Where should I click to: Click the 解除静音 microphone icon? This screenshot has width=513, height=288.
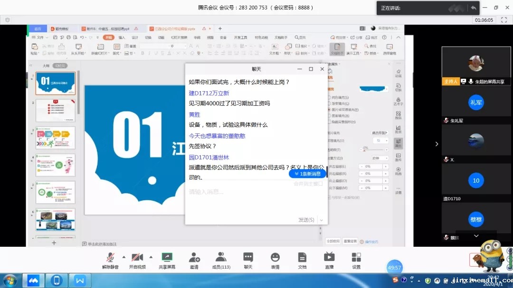click(110, 257)
